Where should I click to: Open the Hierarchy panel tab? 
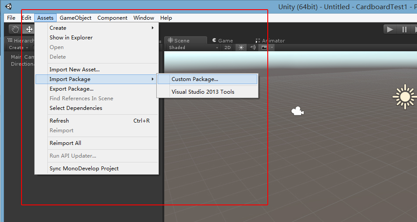pos(20,40)
